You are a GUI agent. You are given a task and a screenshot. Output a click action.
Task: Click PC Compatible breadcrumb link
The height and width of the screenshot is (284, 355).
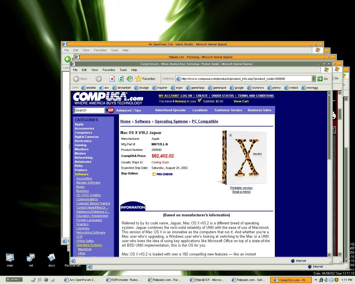(205, 121)
